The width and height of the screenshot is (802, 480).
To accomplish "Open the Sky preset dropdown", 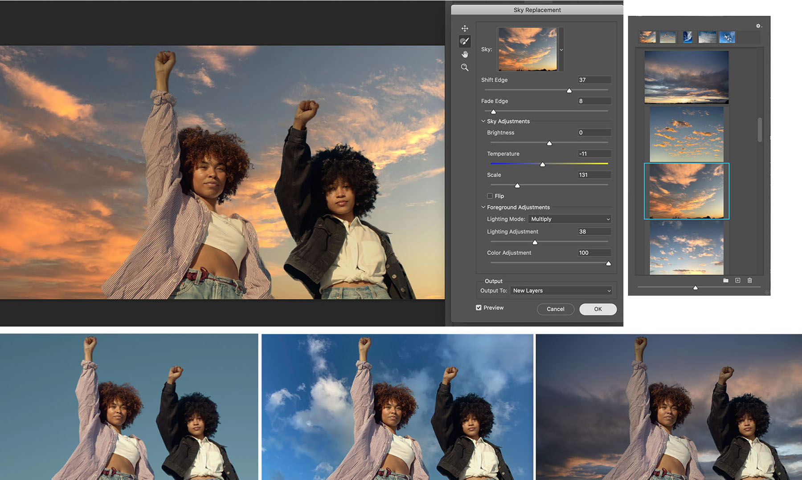I will 561,50.
